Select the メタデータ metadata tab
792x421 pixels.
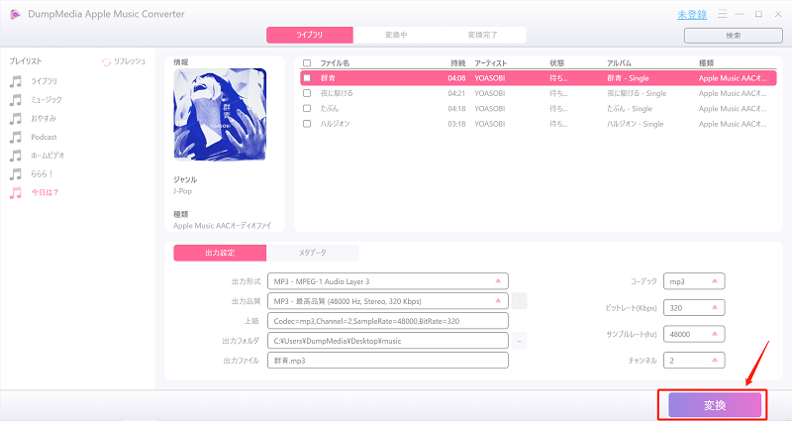313,253
